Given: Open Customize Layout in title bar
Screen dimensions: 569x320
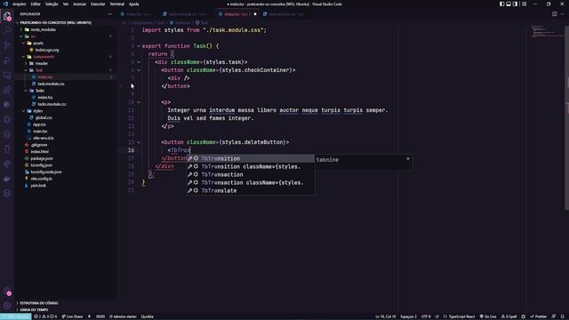Looking at the screenshot, I should click(x=524, y=4).
